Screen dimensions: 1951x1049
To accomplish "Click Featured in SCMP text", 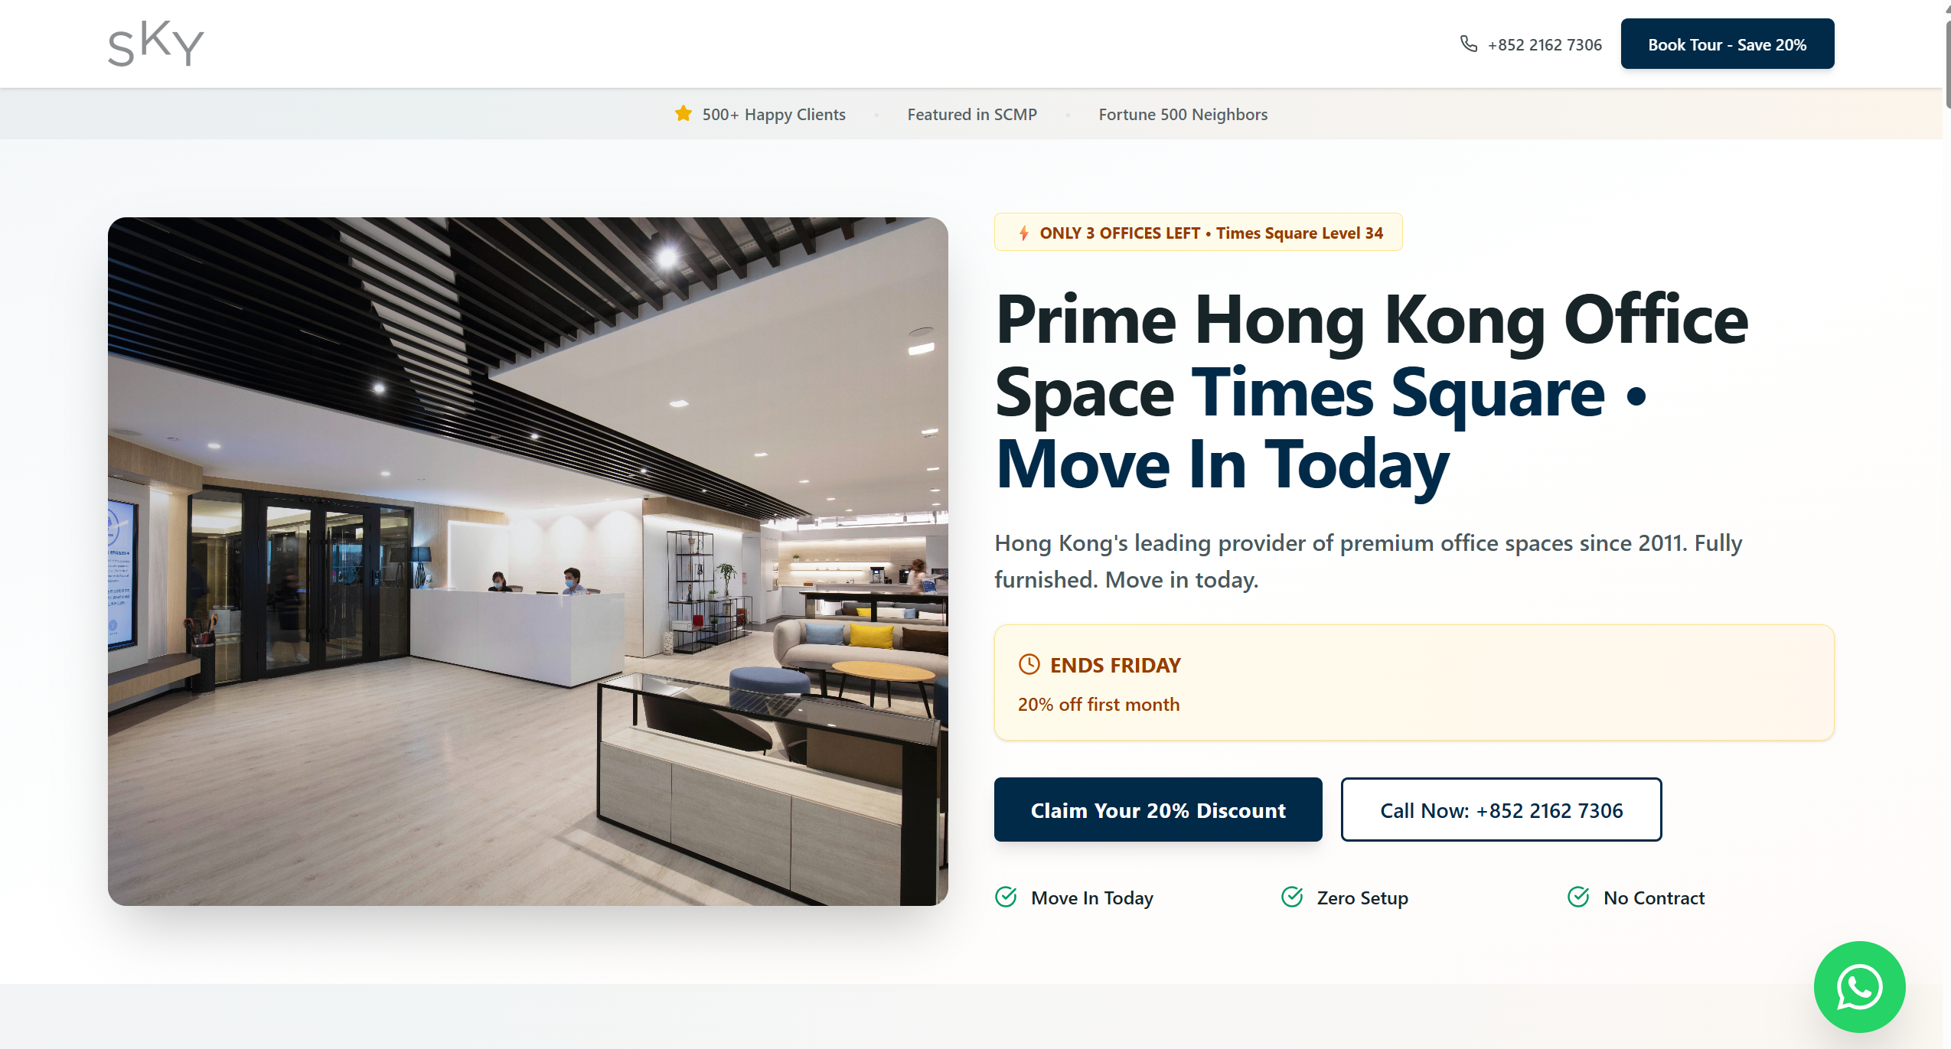I will tap(971, 115).
